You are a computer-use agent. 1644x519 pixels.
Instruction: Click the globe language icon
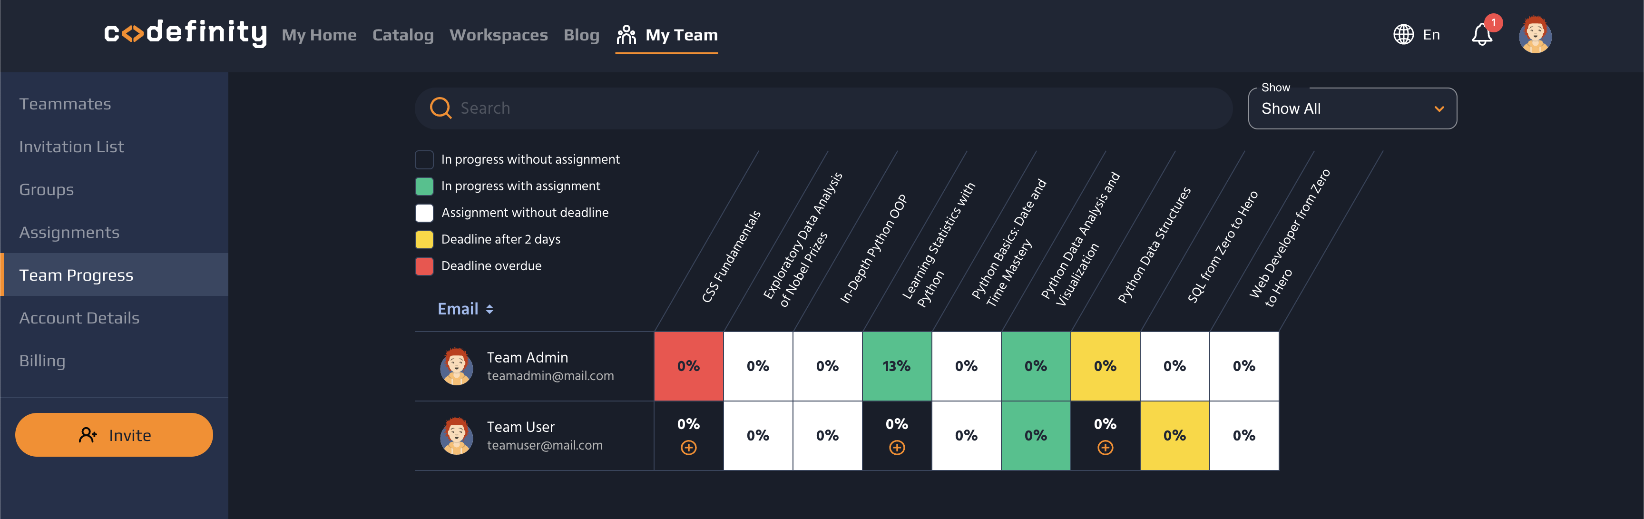click(x=1403, y=34)
